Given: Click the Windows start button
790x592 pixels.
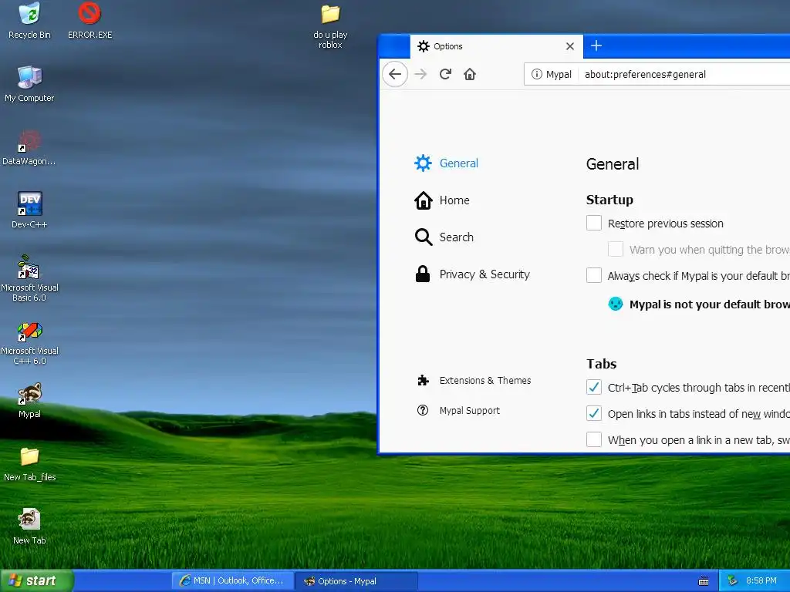Looking at the screenshot, I should (36, 581).
